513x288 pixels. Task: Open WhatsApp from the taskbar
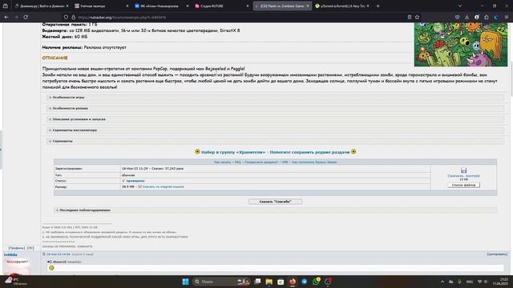(316, 282)
